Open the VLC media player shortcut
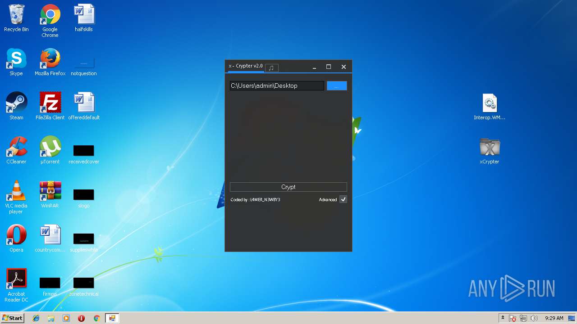 pyautogui.click(x=16, y=198)
